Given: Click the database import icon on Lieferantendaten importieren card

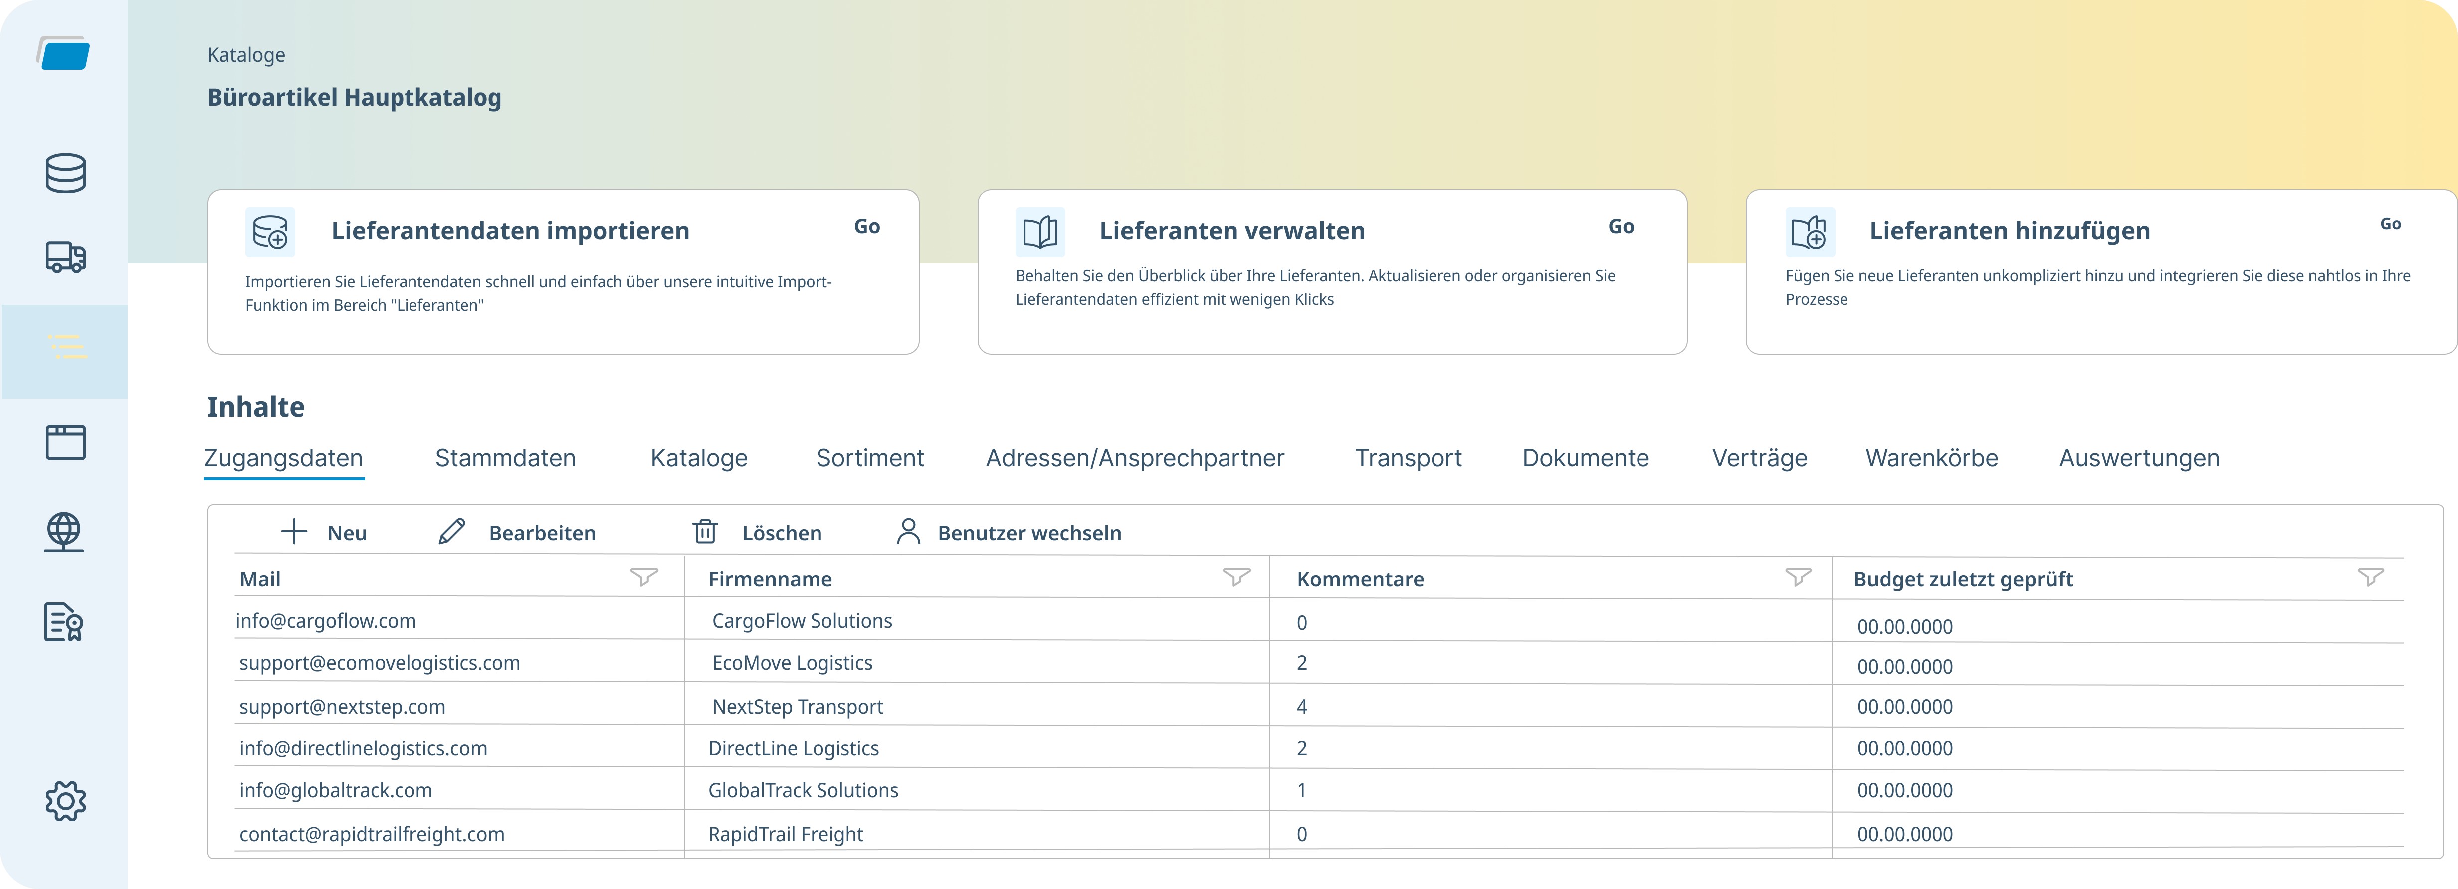Looking at the screenshot, I should [270, 232].
